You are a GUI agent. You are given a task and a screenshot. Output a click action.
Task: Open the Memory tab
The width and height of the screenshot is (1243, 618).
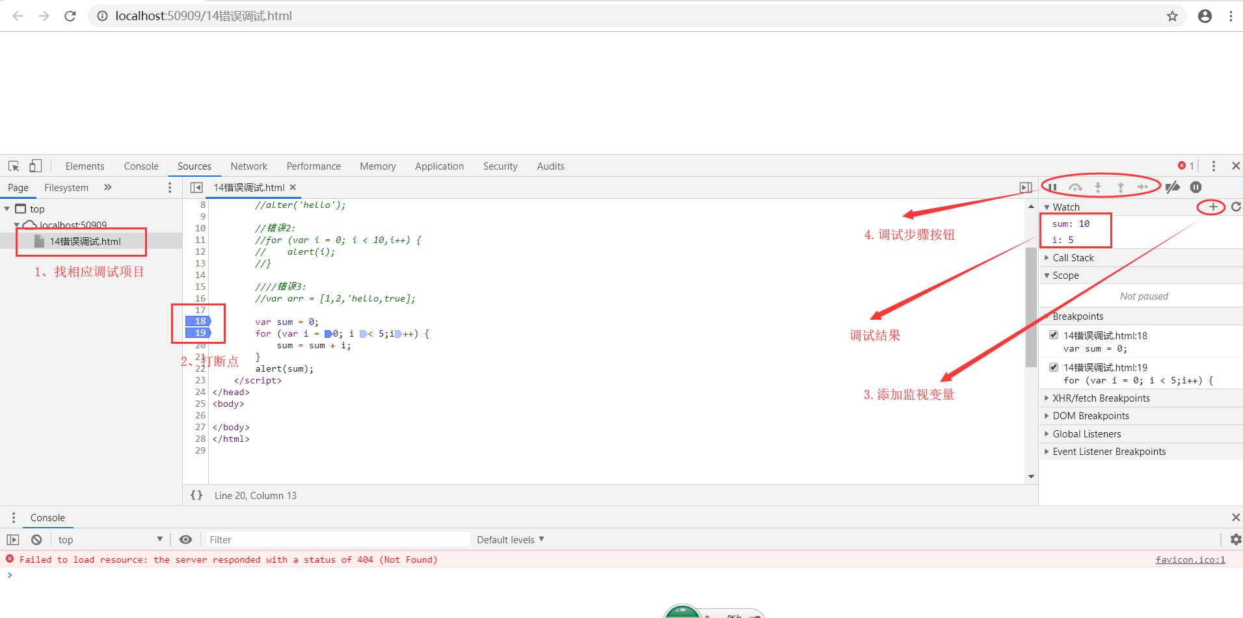click(378, 166)
